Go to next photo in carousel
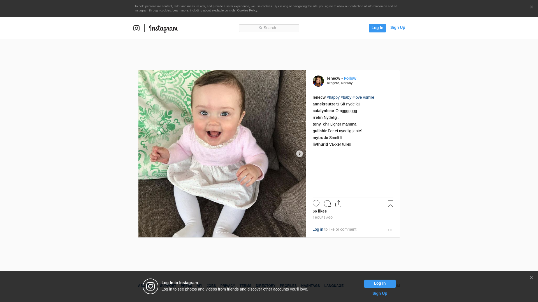This screenshot has width=538, height=302. click(x=299, y=154)
